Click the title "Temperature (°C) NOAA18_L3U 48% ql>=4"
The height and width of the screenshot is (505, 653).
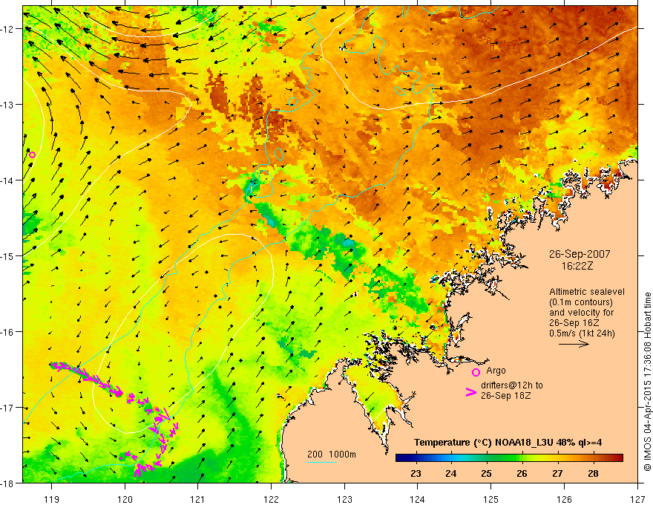pyautogui.click(x=508, y=443)
